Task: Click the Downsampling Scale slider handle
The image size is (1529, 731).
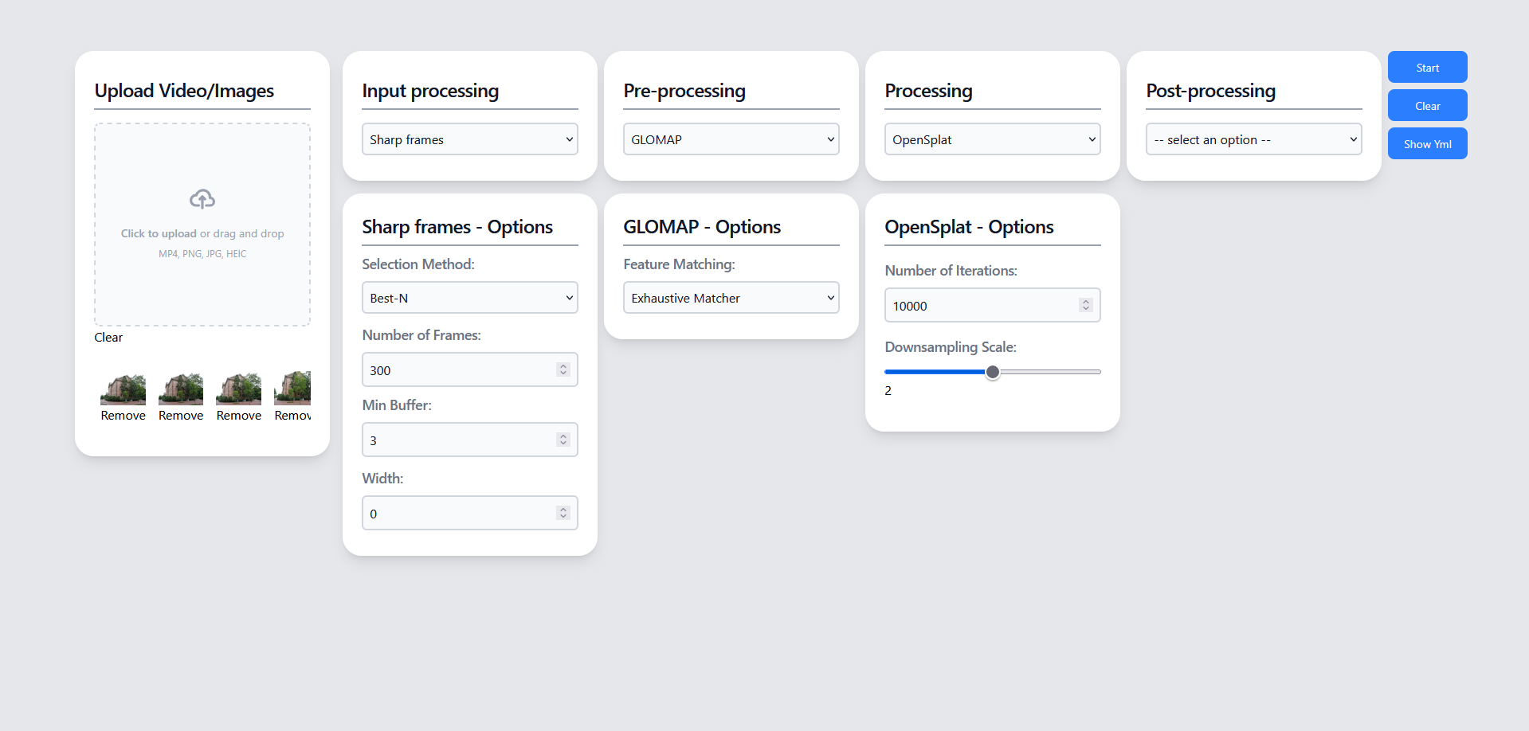Action: coord(993,372)
